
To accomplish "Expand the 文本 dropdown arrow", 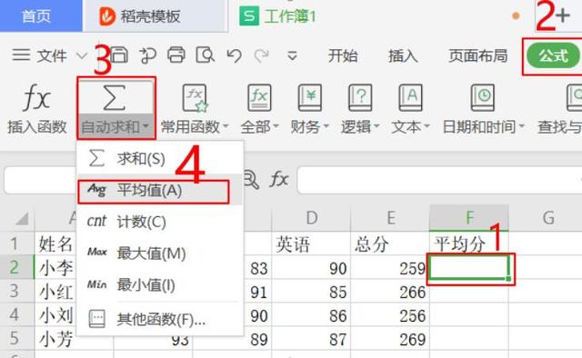I will [426, 127].
